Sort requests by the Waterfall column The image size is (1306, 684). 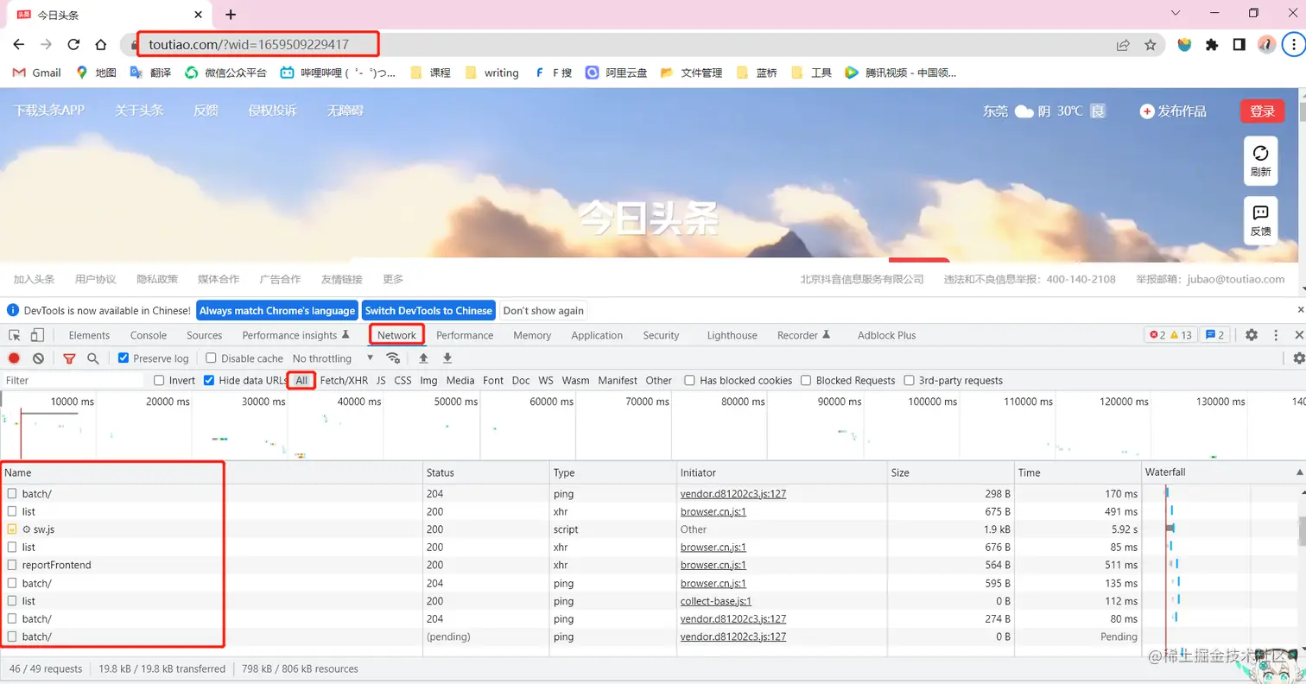[x=1223, y=472]
